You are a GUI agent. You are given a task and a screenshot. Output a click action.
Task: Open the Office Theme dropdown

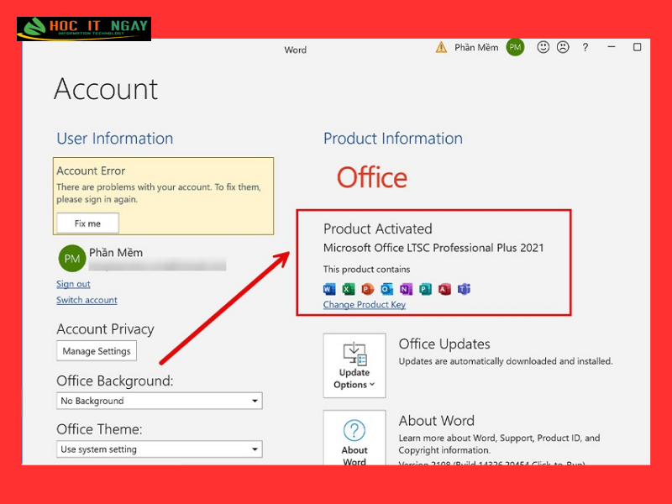coord(160,449)
